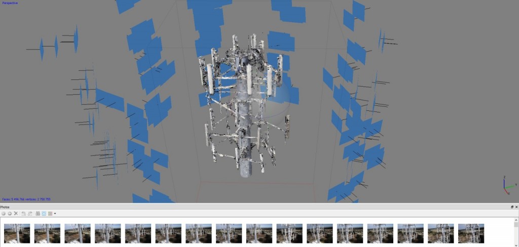Viewport: 519px width, 247px height.
Task: Select the first photo thumbnail in Photos pane
Action: pyautogui.click(x=17, y=233)
